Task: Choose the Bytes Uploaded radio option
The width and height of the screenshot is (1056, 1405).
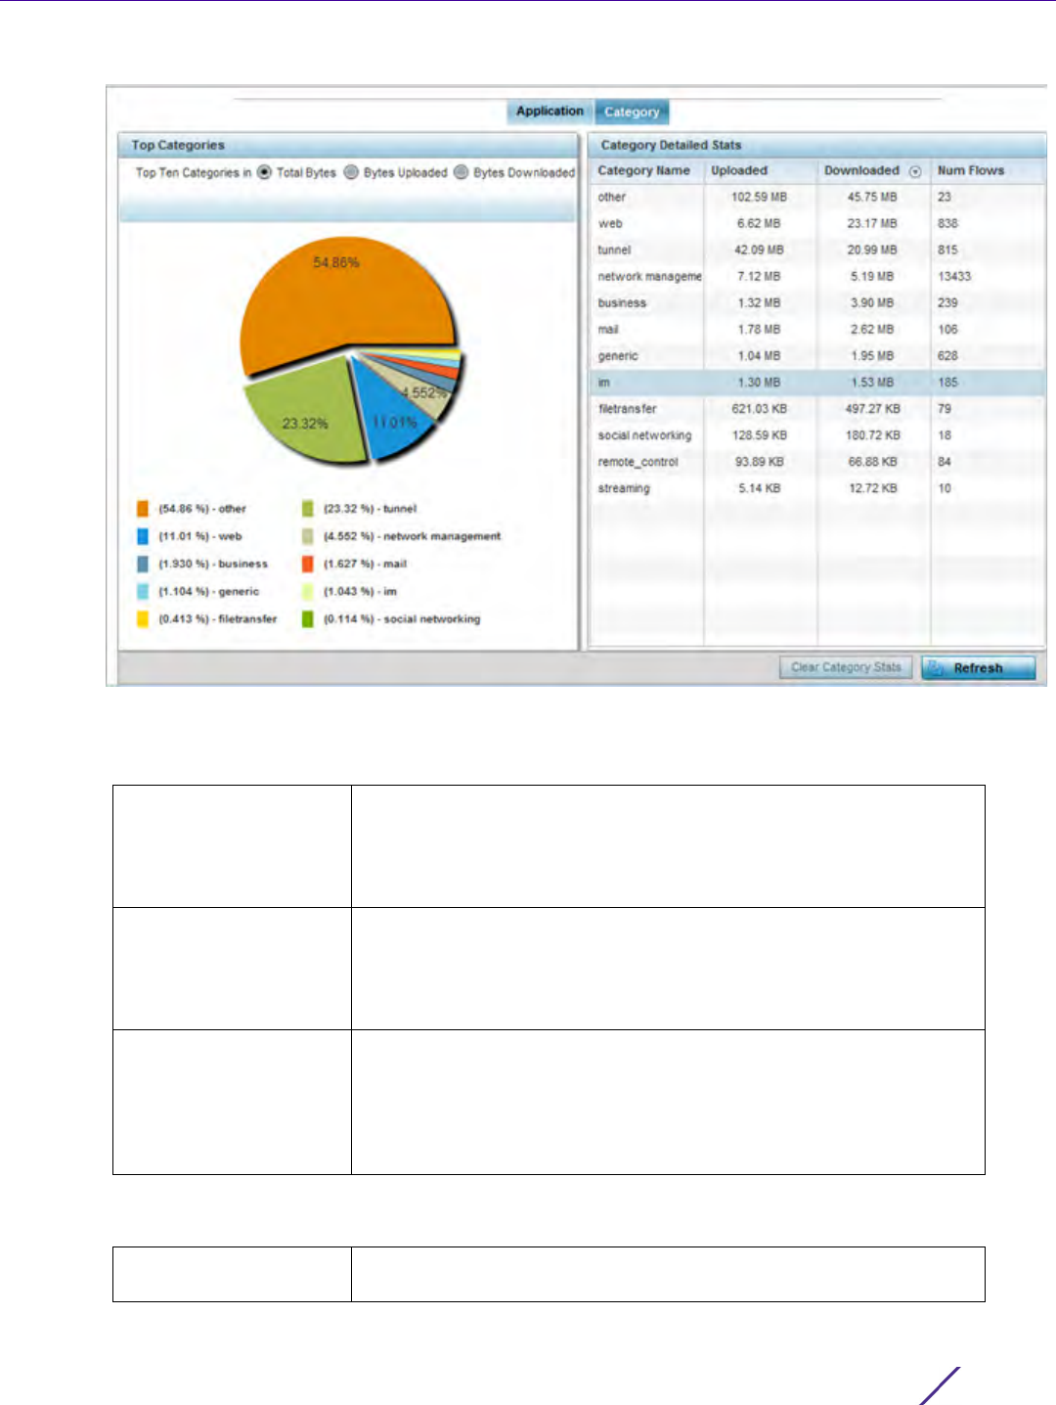Action: (x=351, y=172)
